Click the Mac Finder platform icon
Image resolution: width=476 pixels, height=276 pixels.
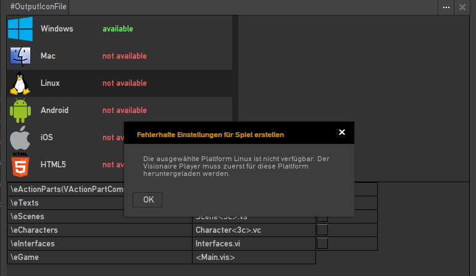[x=20, y=56]
